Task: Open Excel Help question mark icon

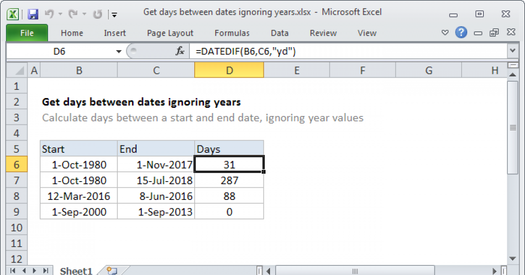Action: point(461,32)
